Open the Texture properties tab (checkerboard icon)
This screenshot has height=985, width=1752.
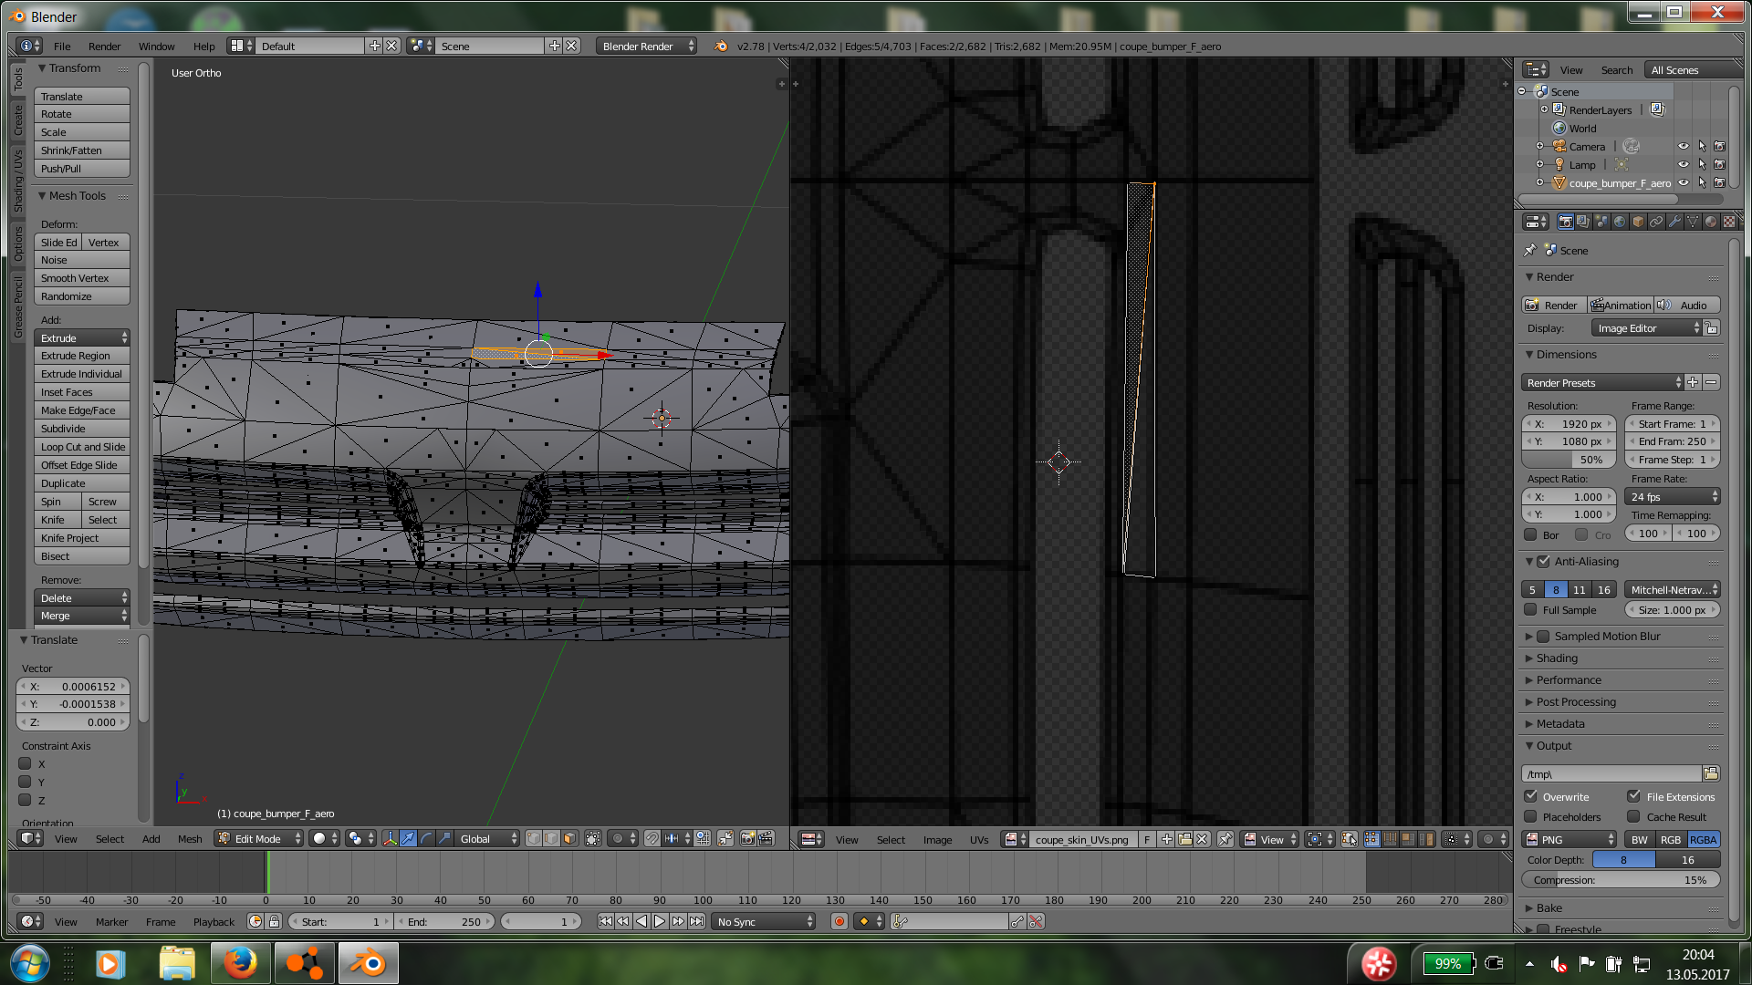[1729, 222]
